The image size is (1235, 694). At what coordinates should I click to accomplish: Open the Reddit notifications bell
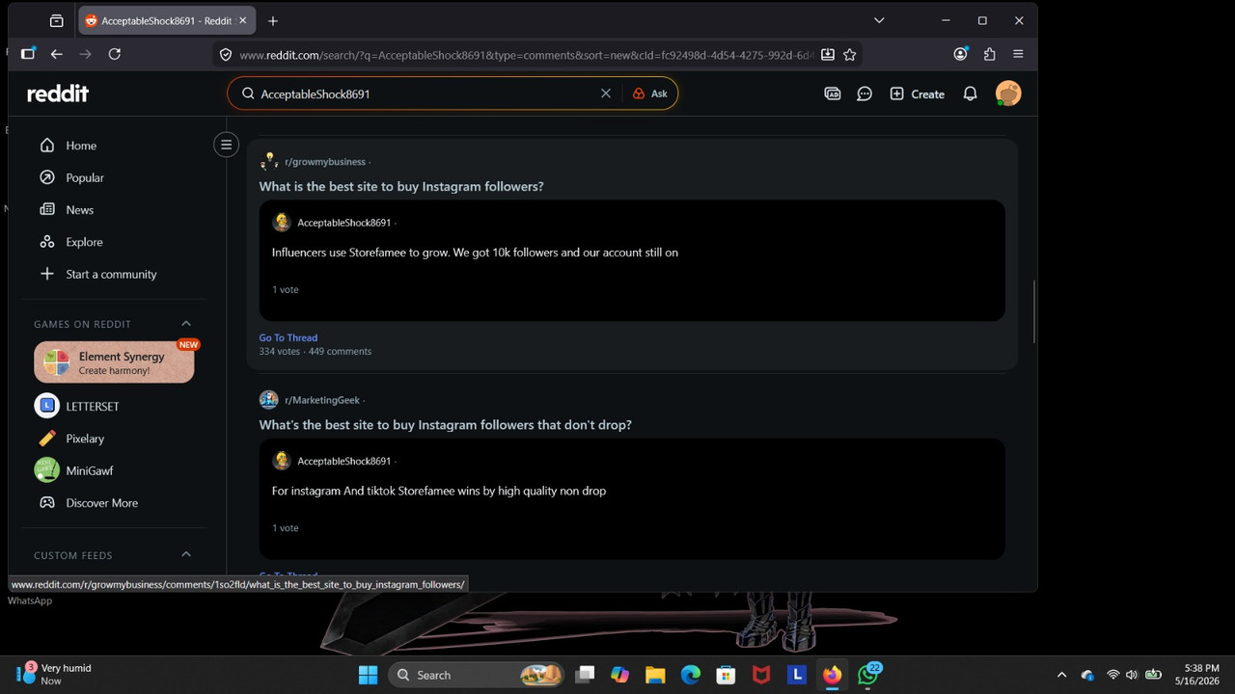click(971, 93)
